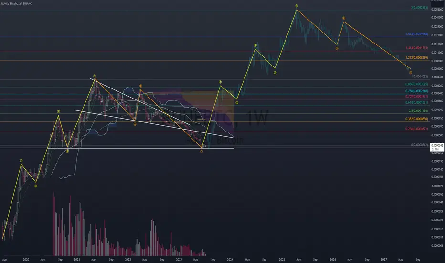Click the Aug label on the time axis

[x=4, y=260]
